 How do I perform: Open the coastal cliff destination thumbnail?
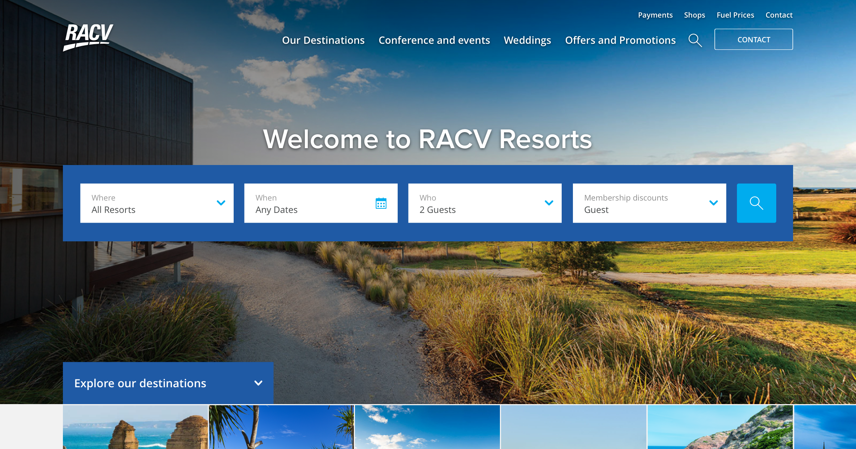tap(720, 427)
